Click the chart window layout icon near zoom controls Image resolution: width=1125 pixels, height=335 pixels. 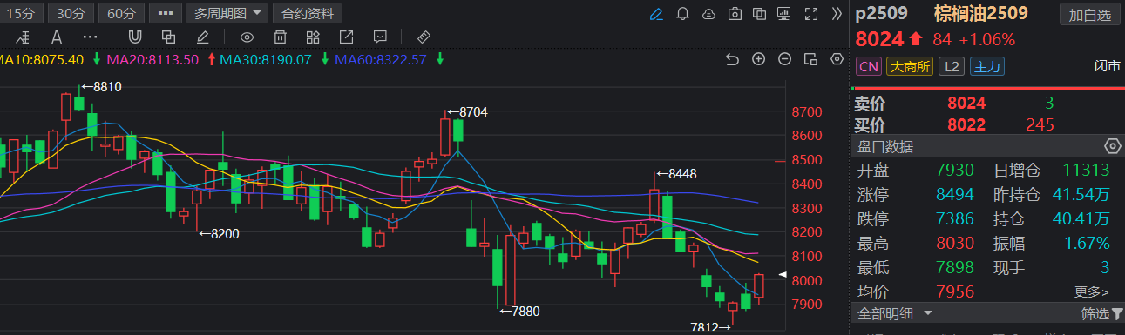(810, 59)
